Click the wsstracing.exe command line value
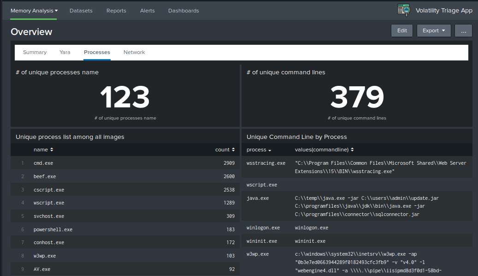Screen dimensions: 478x276 [x=380, y=167]
